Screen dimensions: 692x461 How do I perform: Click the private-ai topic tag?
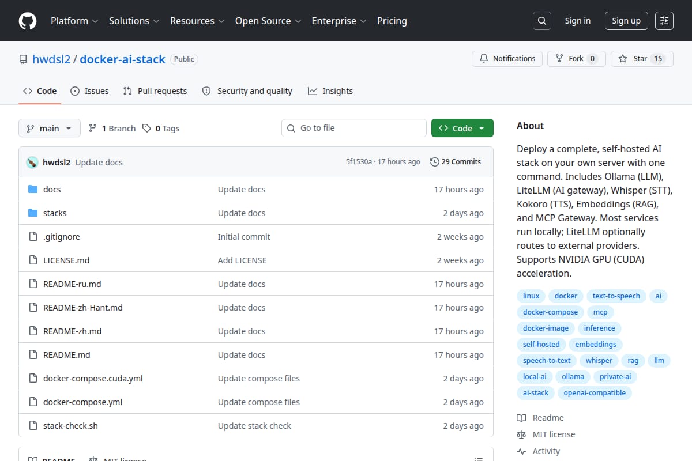615,377
